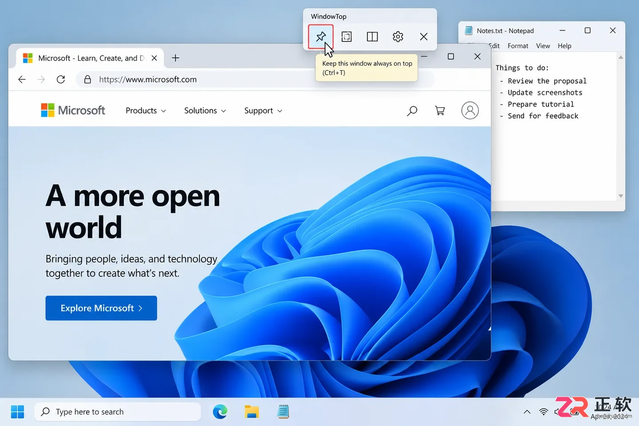This screenshot has width=639, height=426.
Task: Click the Microsoft logo on the page
Action: 73,110
